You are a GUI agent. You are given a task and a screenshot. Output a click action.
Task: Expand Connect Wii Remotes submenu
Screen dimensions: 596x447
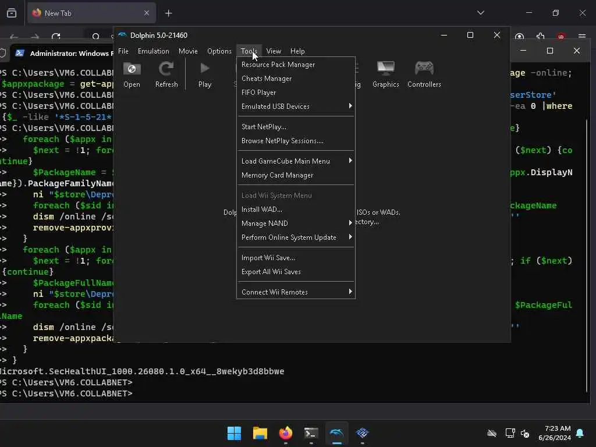(296, 292)
